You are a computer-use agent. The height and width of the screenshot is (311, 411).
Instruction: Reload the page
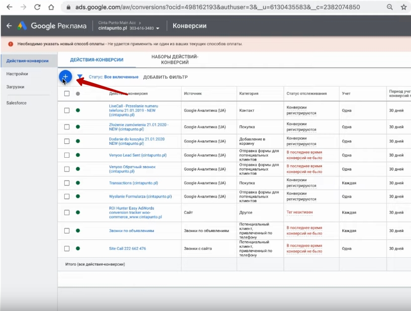tap(37, 7)
